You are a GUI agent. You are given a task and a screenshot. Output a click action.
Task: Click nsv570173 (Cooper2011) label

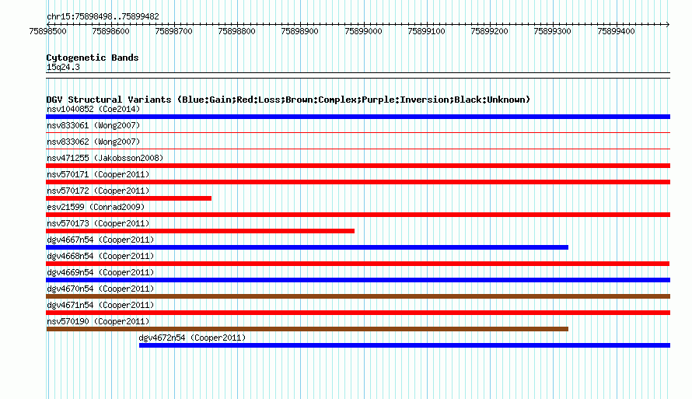point(98,223)
